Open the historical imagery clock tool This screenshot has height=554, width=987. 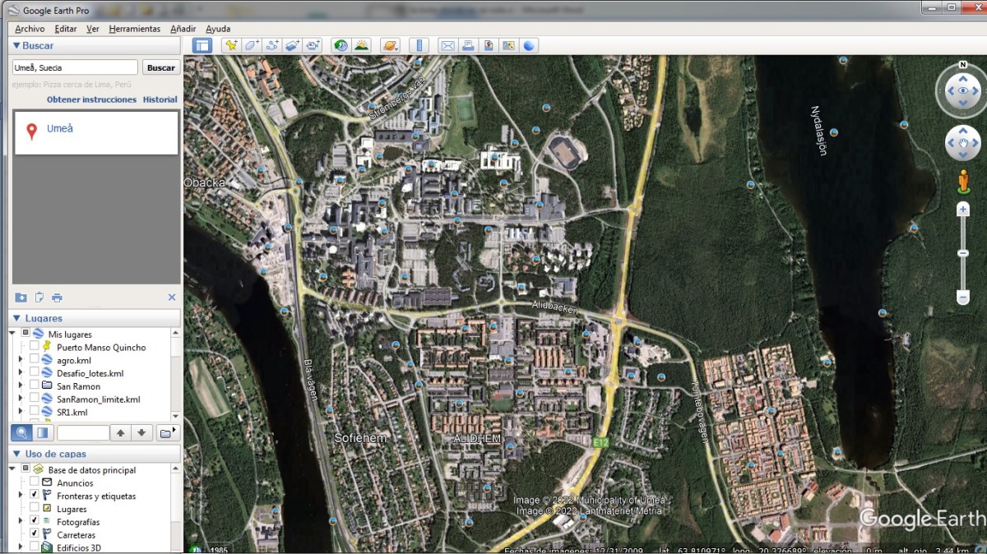point(341,46)
